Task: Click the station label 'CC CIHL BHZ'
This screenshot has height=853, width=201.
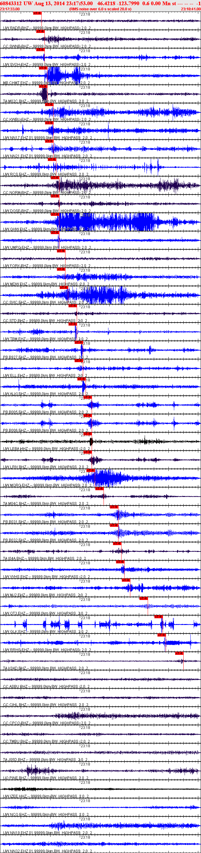Action: tap(15, 705)
